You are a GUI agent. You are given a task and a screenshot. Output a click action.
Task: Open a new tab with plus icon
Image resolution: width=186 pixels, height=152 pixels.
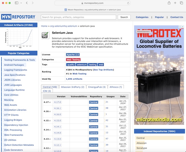coord(175,3)
